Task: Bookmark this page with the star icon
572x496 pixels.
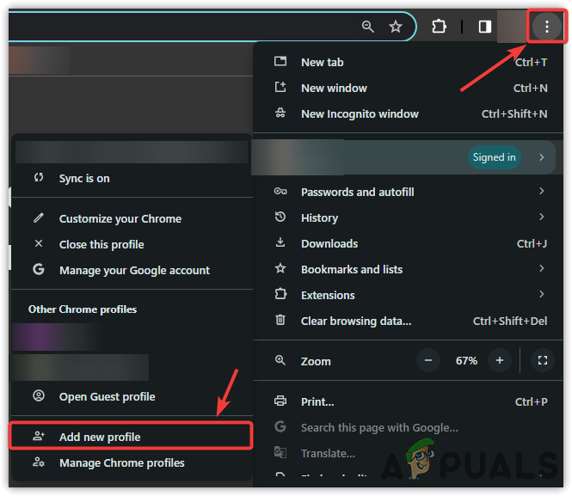Action: tap(396, 27)
